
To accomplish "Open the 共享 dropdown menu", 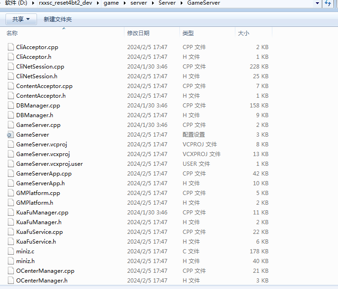I will click(x=21, y=19).
